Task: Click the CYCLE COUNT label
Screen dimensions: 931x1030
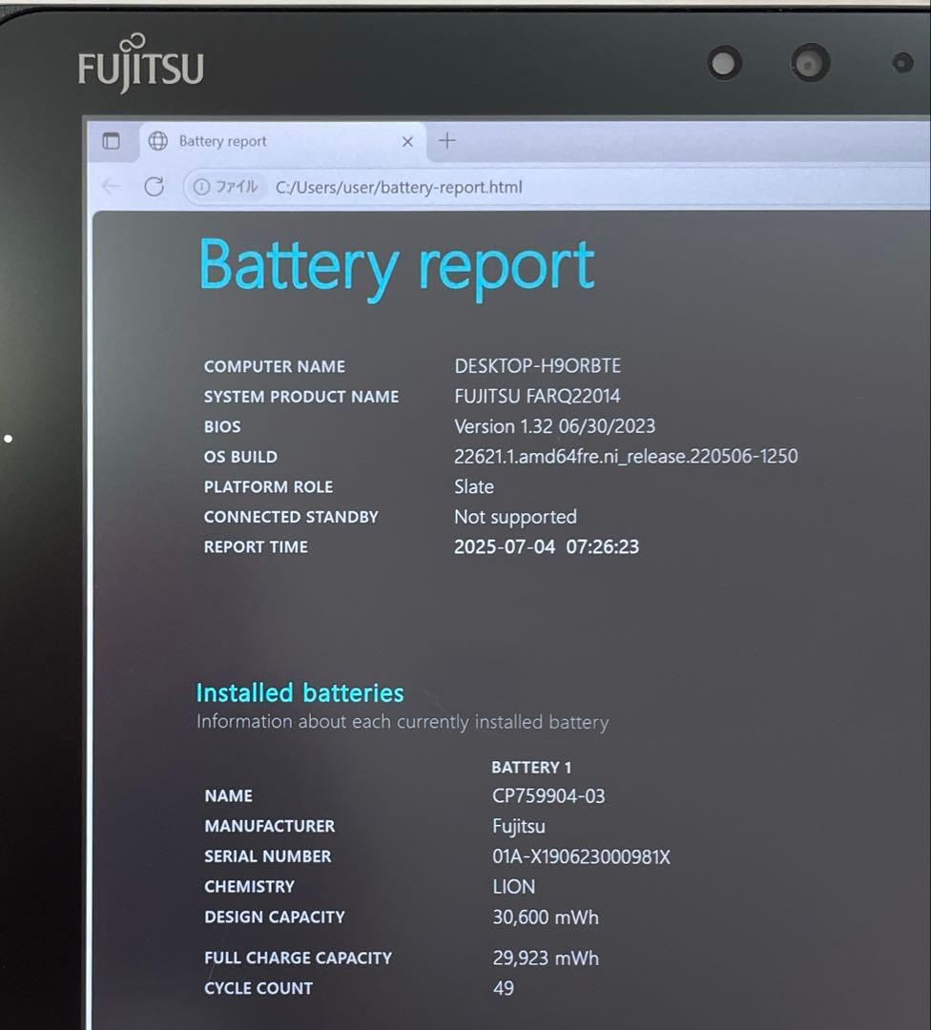Action: point(259,988)
